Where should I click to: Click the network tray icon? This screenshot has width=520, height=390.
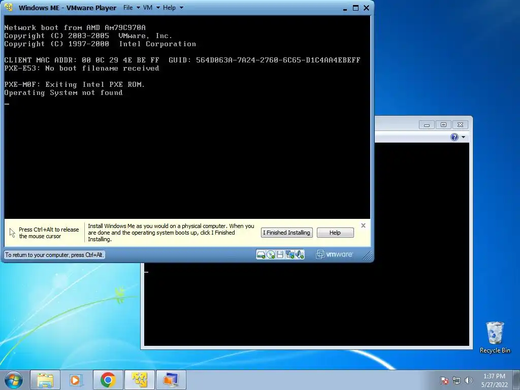pyautogui.click(x=457, y=380)
